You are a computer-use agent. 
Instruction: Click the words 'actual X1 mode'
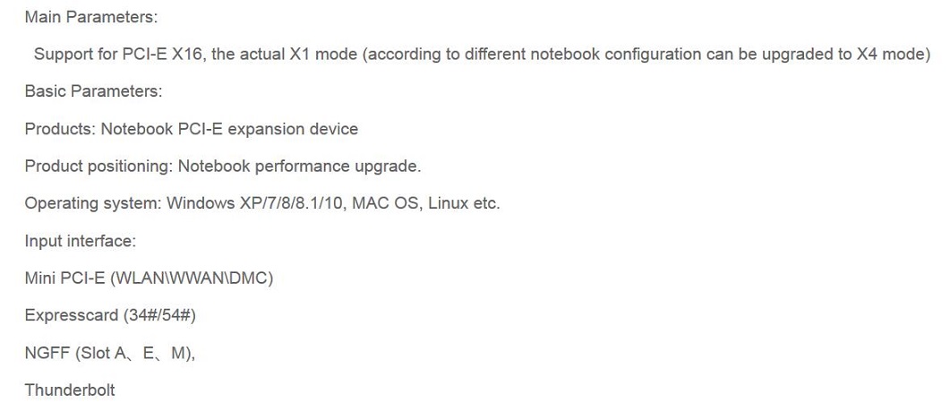[x=299, y=55]
